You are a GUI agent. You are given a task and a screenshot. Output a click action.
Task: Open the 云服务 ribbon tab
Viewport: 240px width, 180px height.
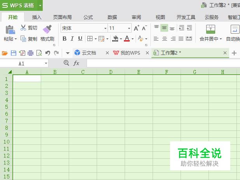point(212,17)
